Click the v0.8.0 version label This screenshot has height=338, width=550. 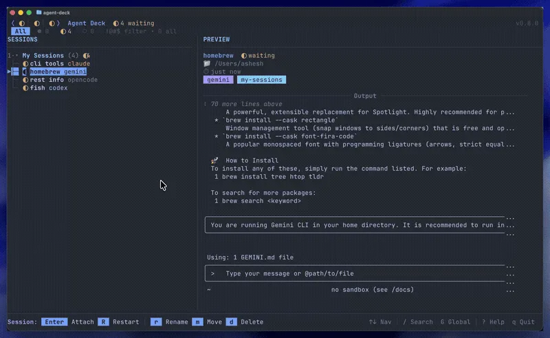click(x=527, y=23)
